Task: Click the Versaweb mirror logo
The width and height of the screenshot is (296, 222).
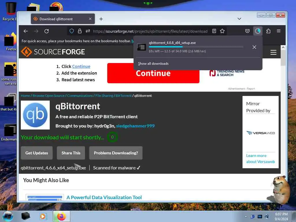Action: [260, 133]
